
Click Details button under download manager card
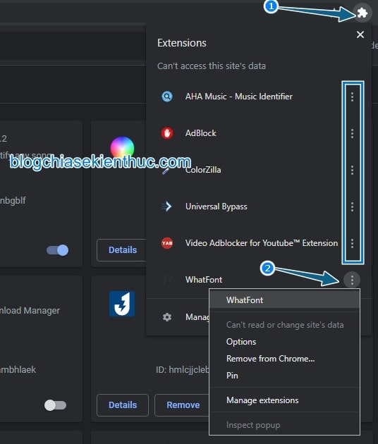tap(123, 405)
